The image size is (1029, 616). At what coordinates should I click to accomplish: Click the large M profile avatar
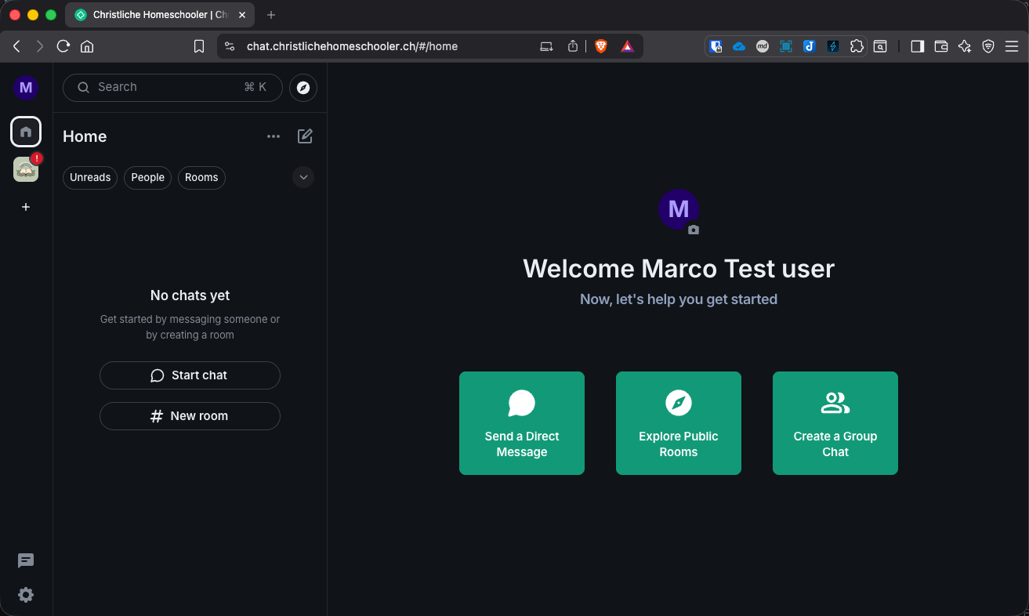[x=679, y=208]
